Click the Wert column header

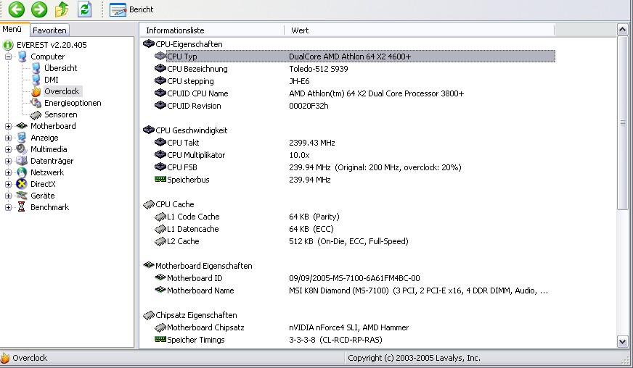click(x=420, y=30)
